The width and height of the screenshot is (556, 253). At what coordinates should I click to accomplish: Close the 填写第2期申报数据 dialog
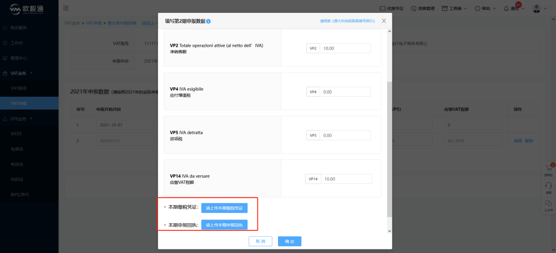384,21
